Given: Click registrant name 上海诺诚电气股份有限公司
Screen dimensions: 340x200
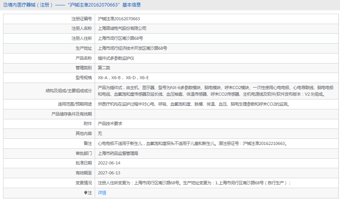Looking at the screenshot, I should point(122,28).
